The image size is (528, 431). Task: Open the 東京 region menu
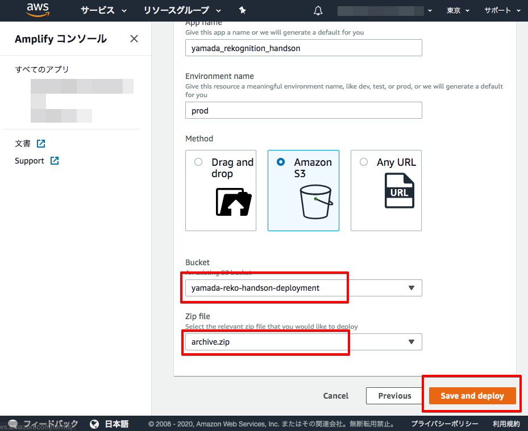click(458, 10)
